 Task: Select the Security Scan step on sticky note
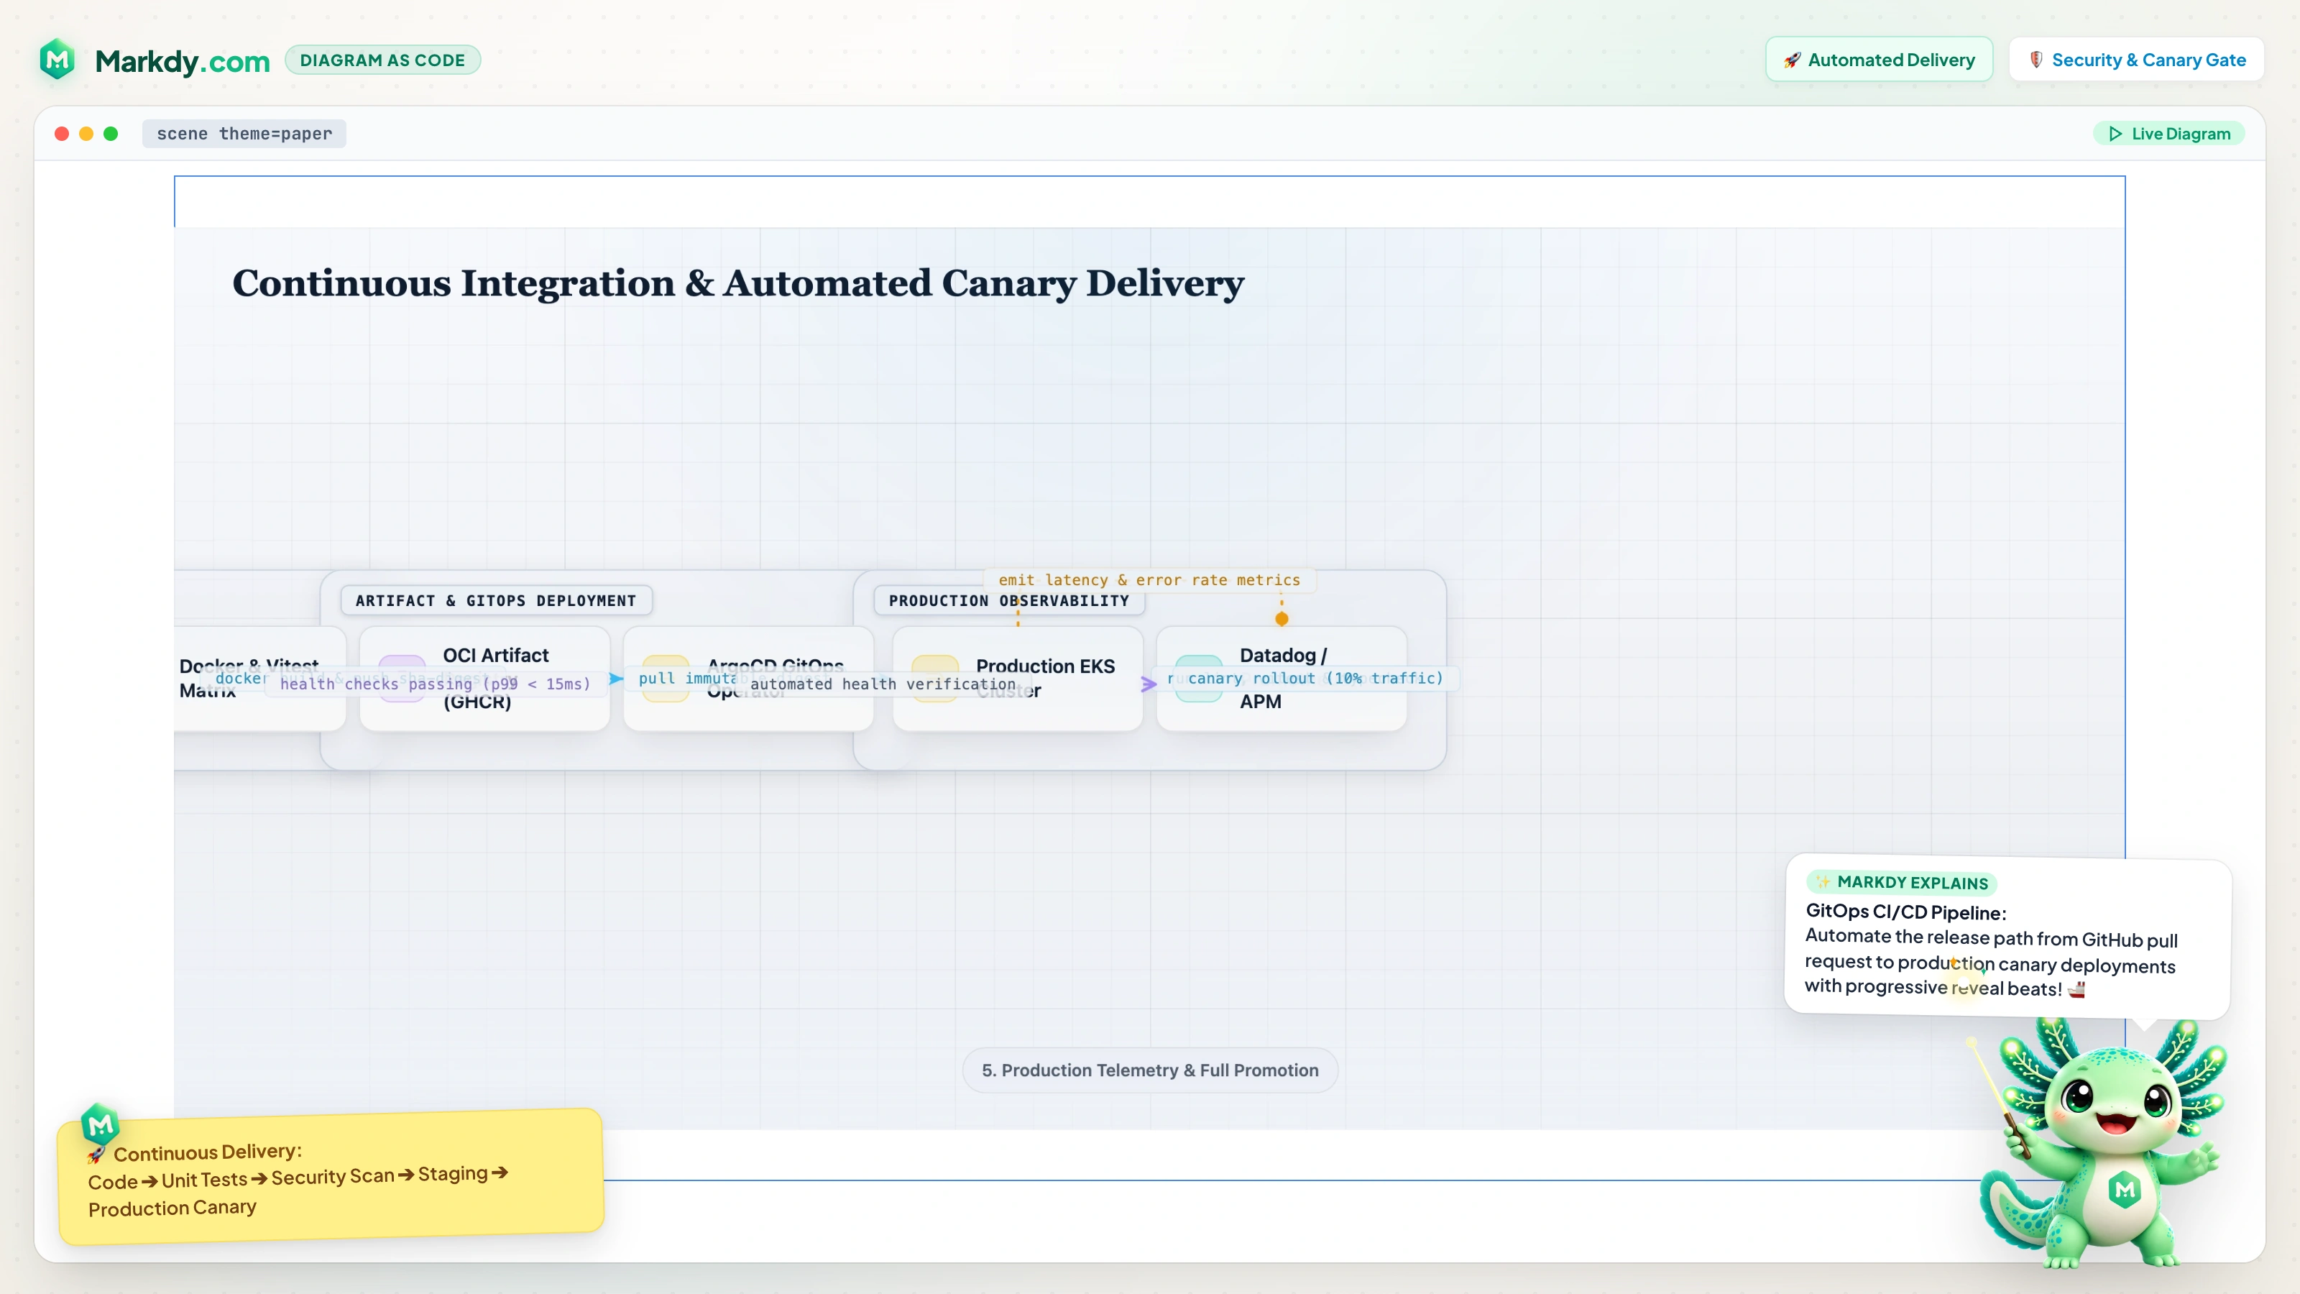pos(332,1177)
